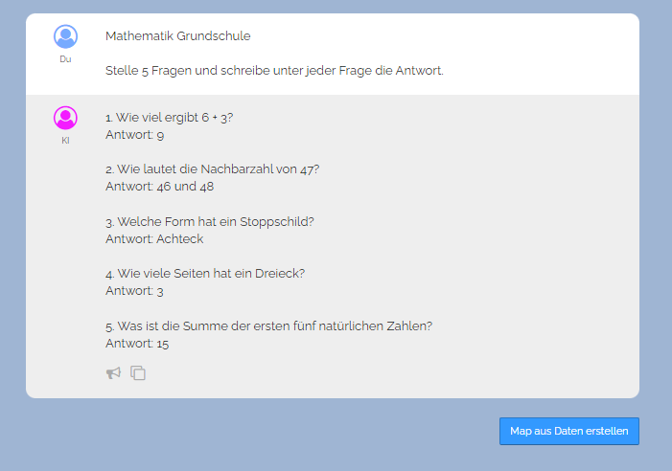The image size is (672, 471).
Task: Select question 2 about Nachbarzahl von 47
Action: 212,169
